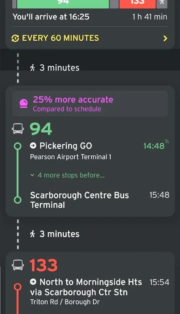This screenshot has height=314, width=180.
Task: Open the Every 60 Minutes chevron arrow
Action: [x=165, y=38]
